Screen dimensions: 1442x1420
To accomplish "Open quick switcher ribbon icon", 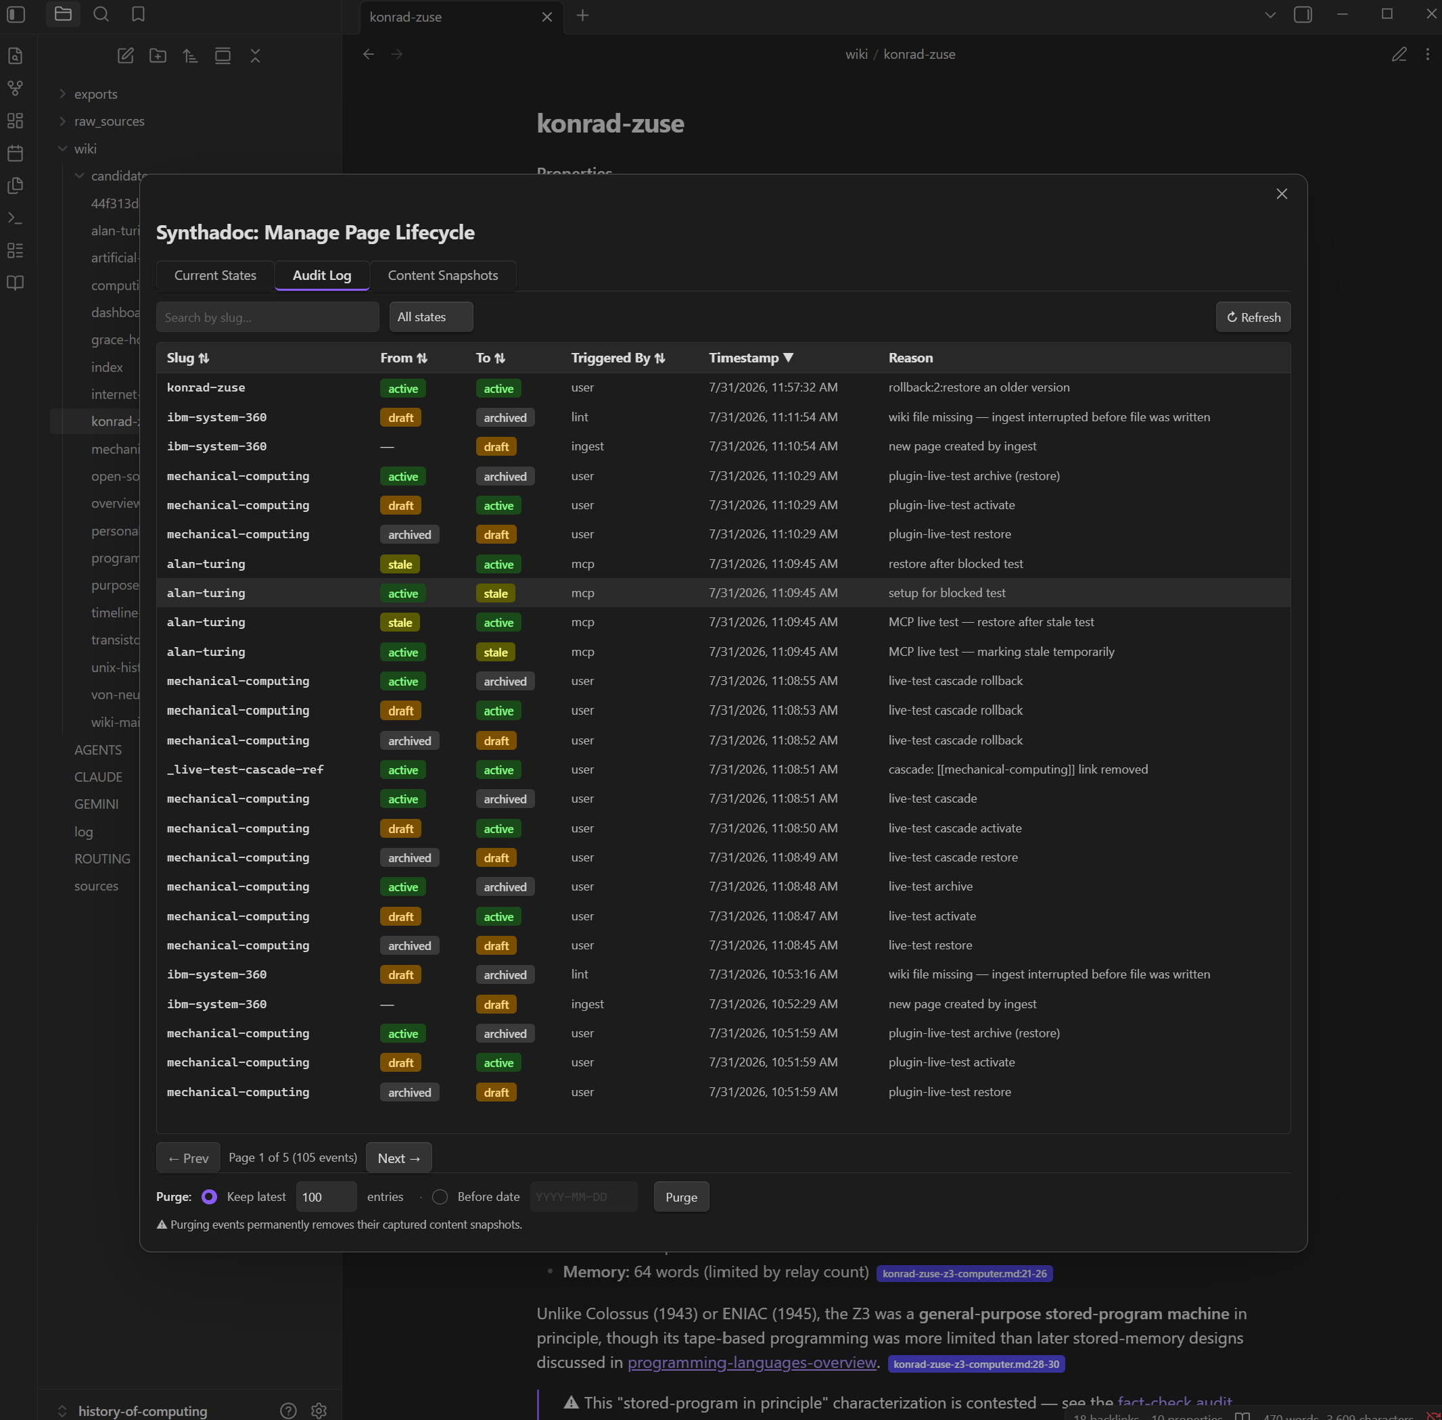I will click(15, 56).
